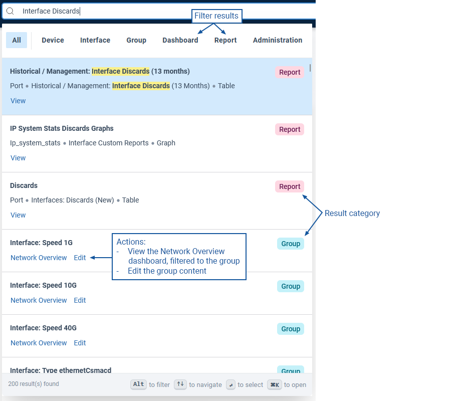Filter results by Dashboard
The height and width of the screenshot is (401, 466).
(x=180, y=40)
